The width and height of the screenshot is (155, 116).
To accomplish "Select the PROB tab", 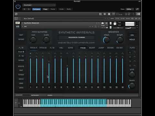I will [x=83, y=48].
